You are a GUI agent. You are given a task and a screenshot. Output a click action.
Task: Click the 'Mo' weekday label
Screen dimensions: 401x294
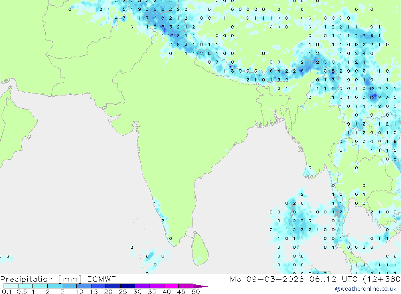click(235, 279)
